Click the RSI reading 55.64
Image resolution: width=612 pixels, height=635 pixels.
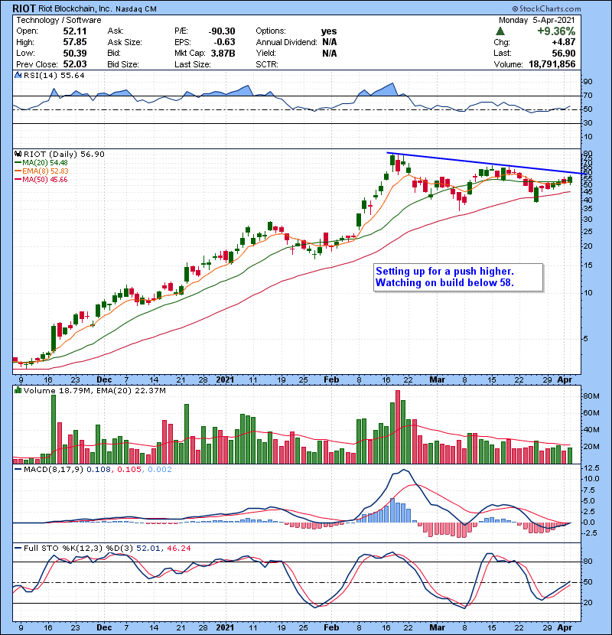pos(71,75)
